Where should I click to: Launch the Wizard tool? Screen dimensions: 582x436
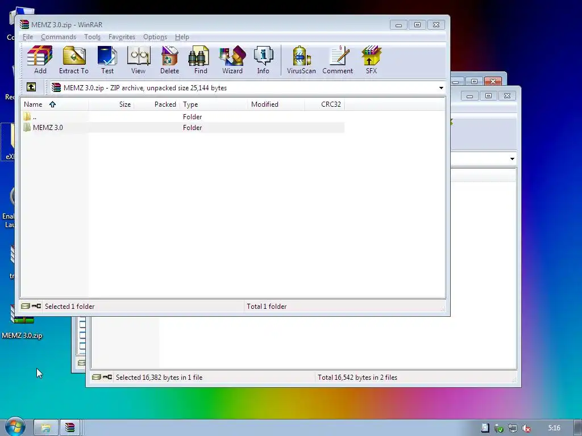(232, 60)
